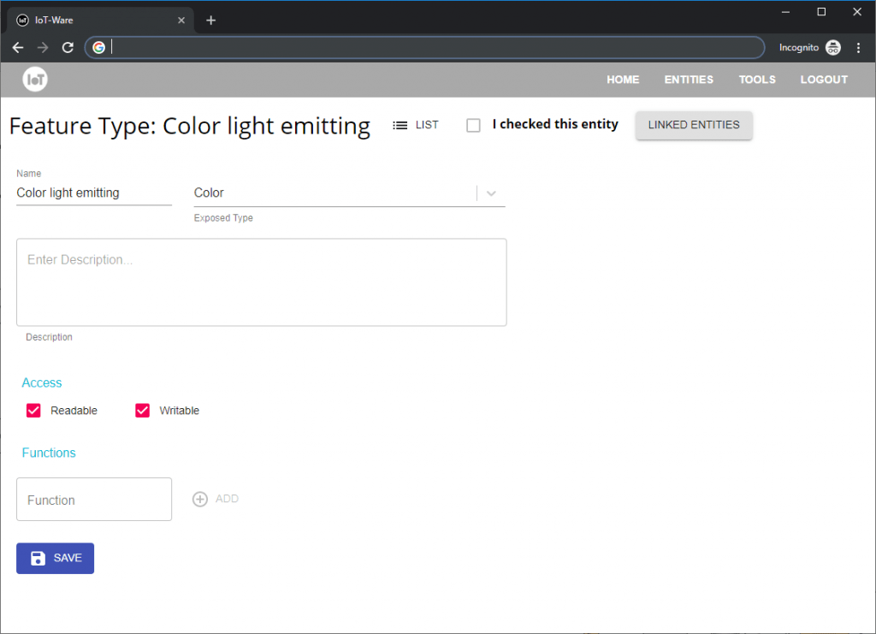Click the Incognito profile icon

coord(833,47)
